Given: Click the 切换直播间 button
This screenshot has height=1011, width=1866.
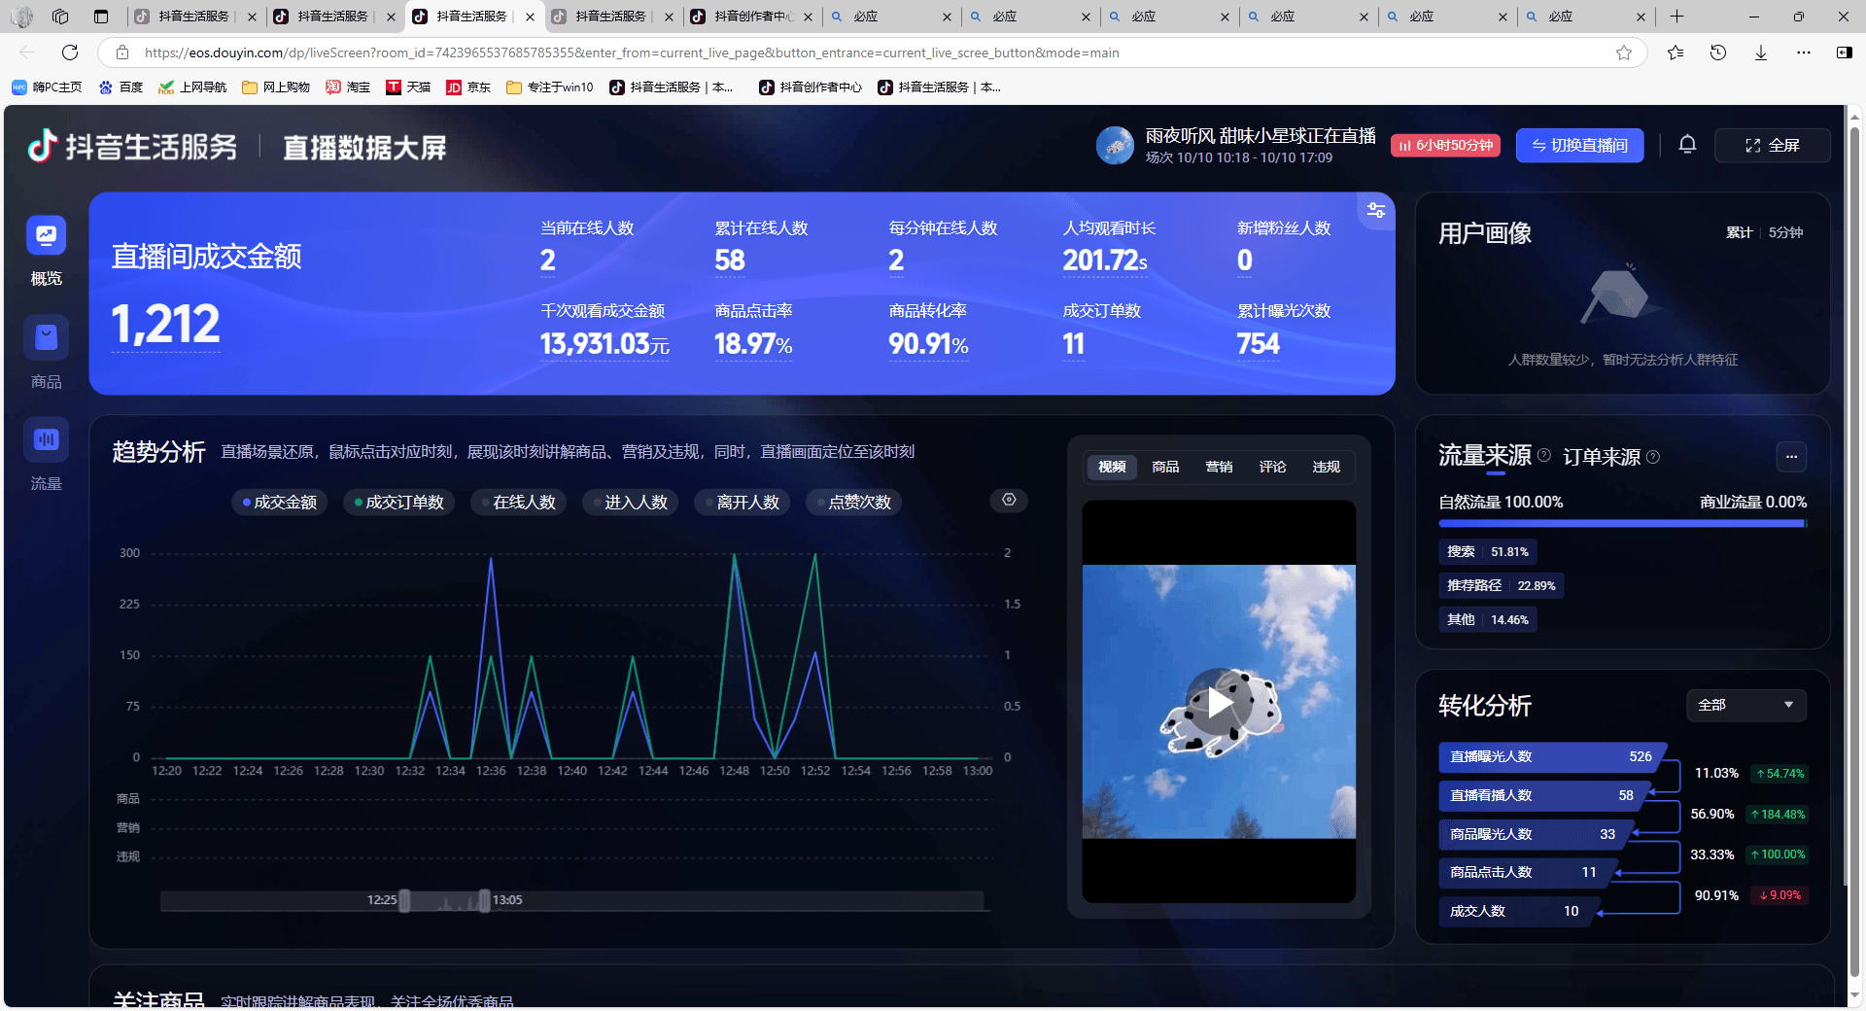Looking at the screenshot, I should pyautogui.click(x=1579, y=146).
